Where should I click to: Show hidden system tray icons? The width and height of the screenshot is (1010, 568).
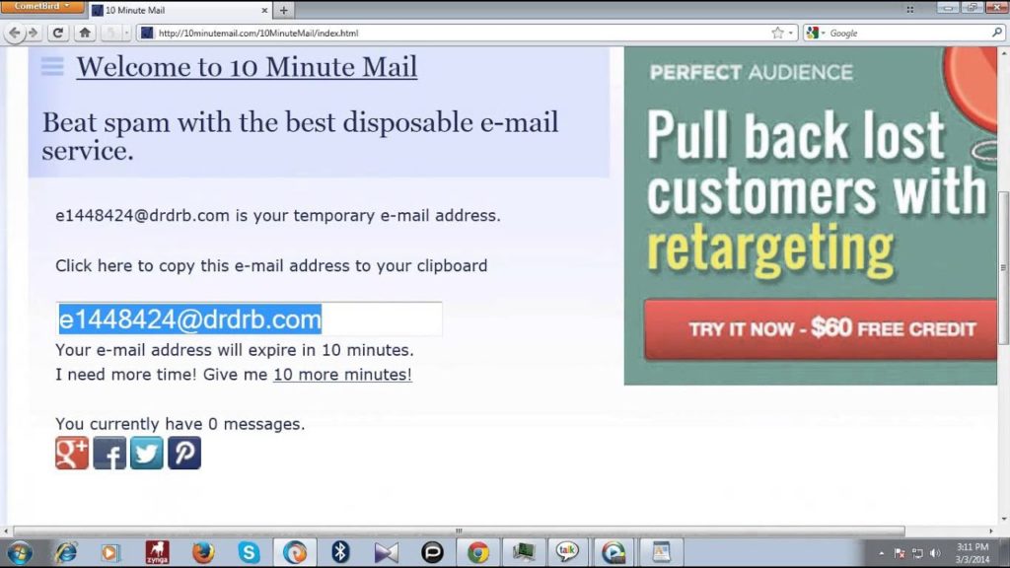pyautogui.click(x=881, y=553)
